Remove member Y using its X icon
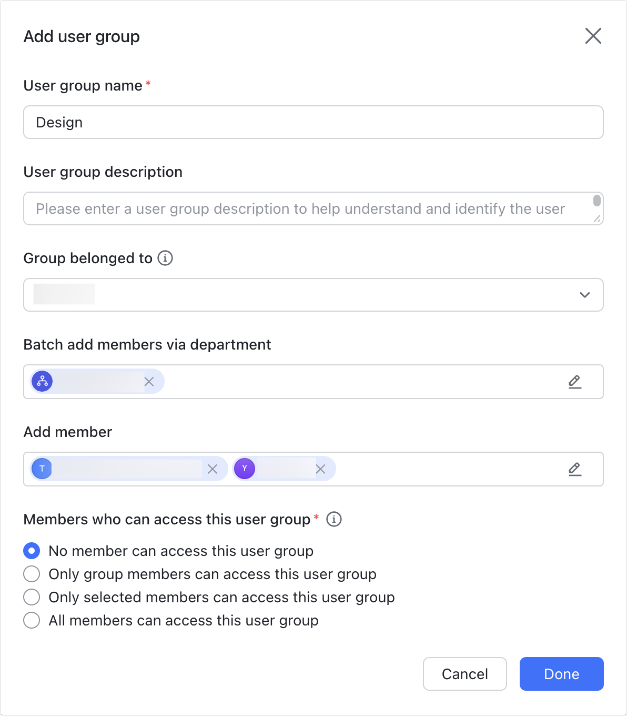Viewport: 627px width, 716px height. pos(320,469)
